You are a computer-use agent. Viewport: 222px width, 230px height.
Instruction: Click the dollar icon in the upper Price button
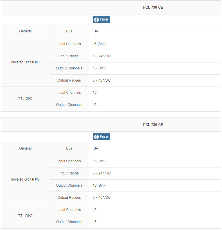97,20
